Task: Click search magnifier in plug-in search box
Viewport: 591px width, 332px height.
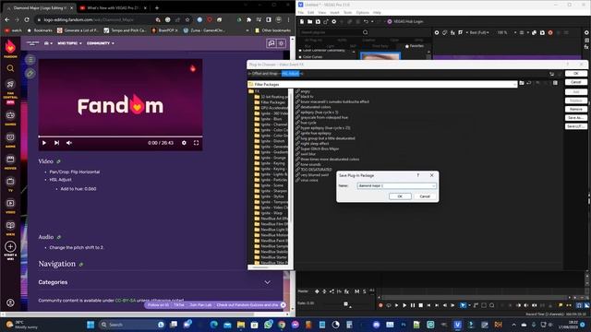Action: pos(366,32)
